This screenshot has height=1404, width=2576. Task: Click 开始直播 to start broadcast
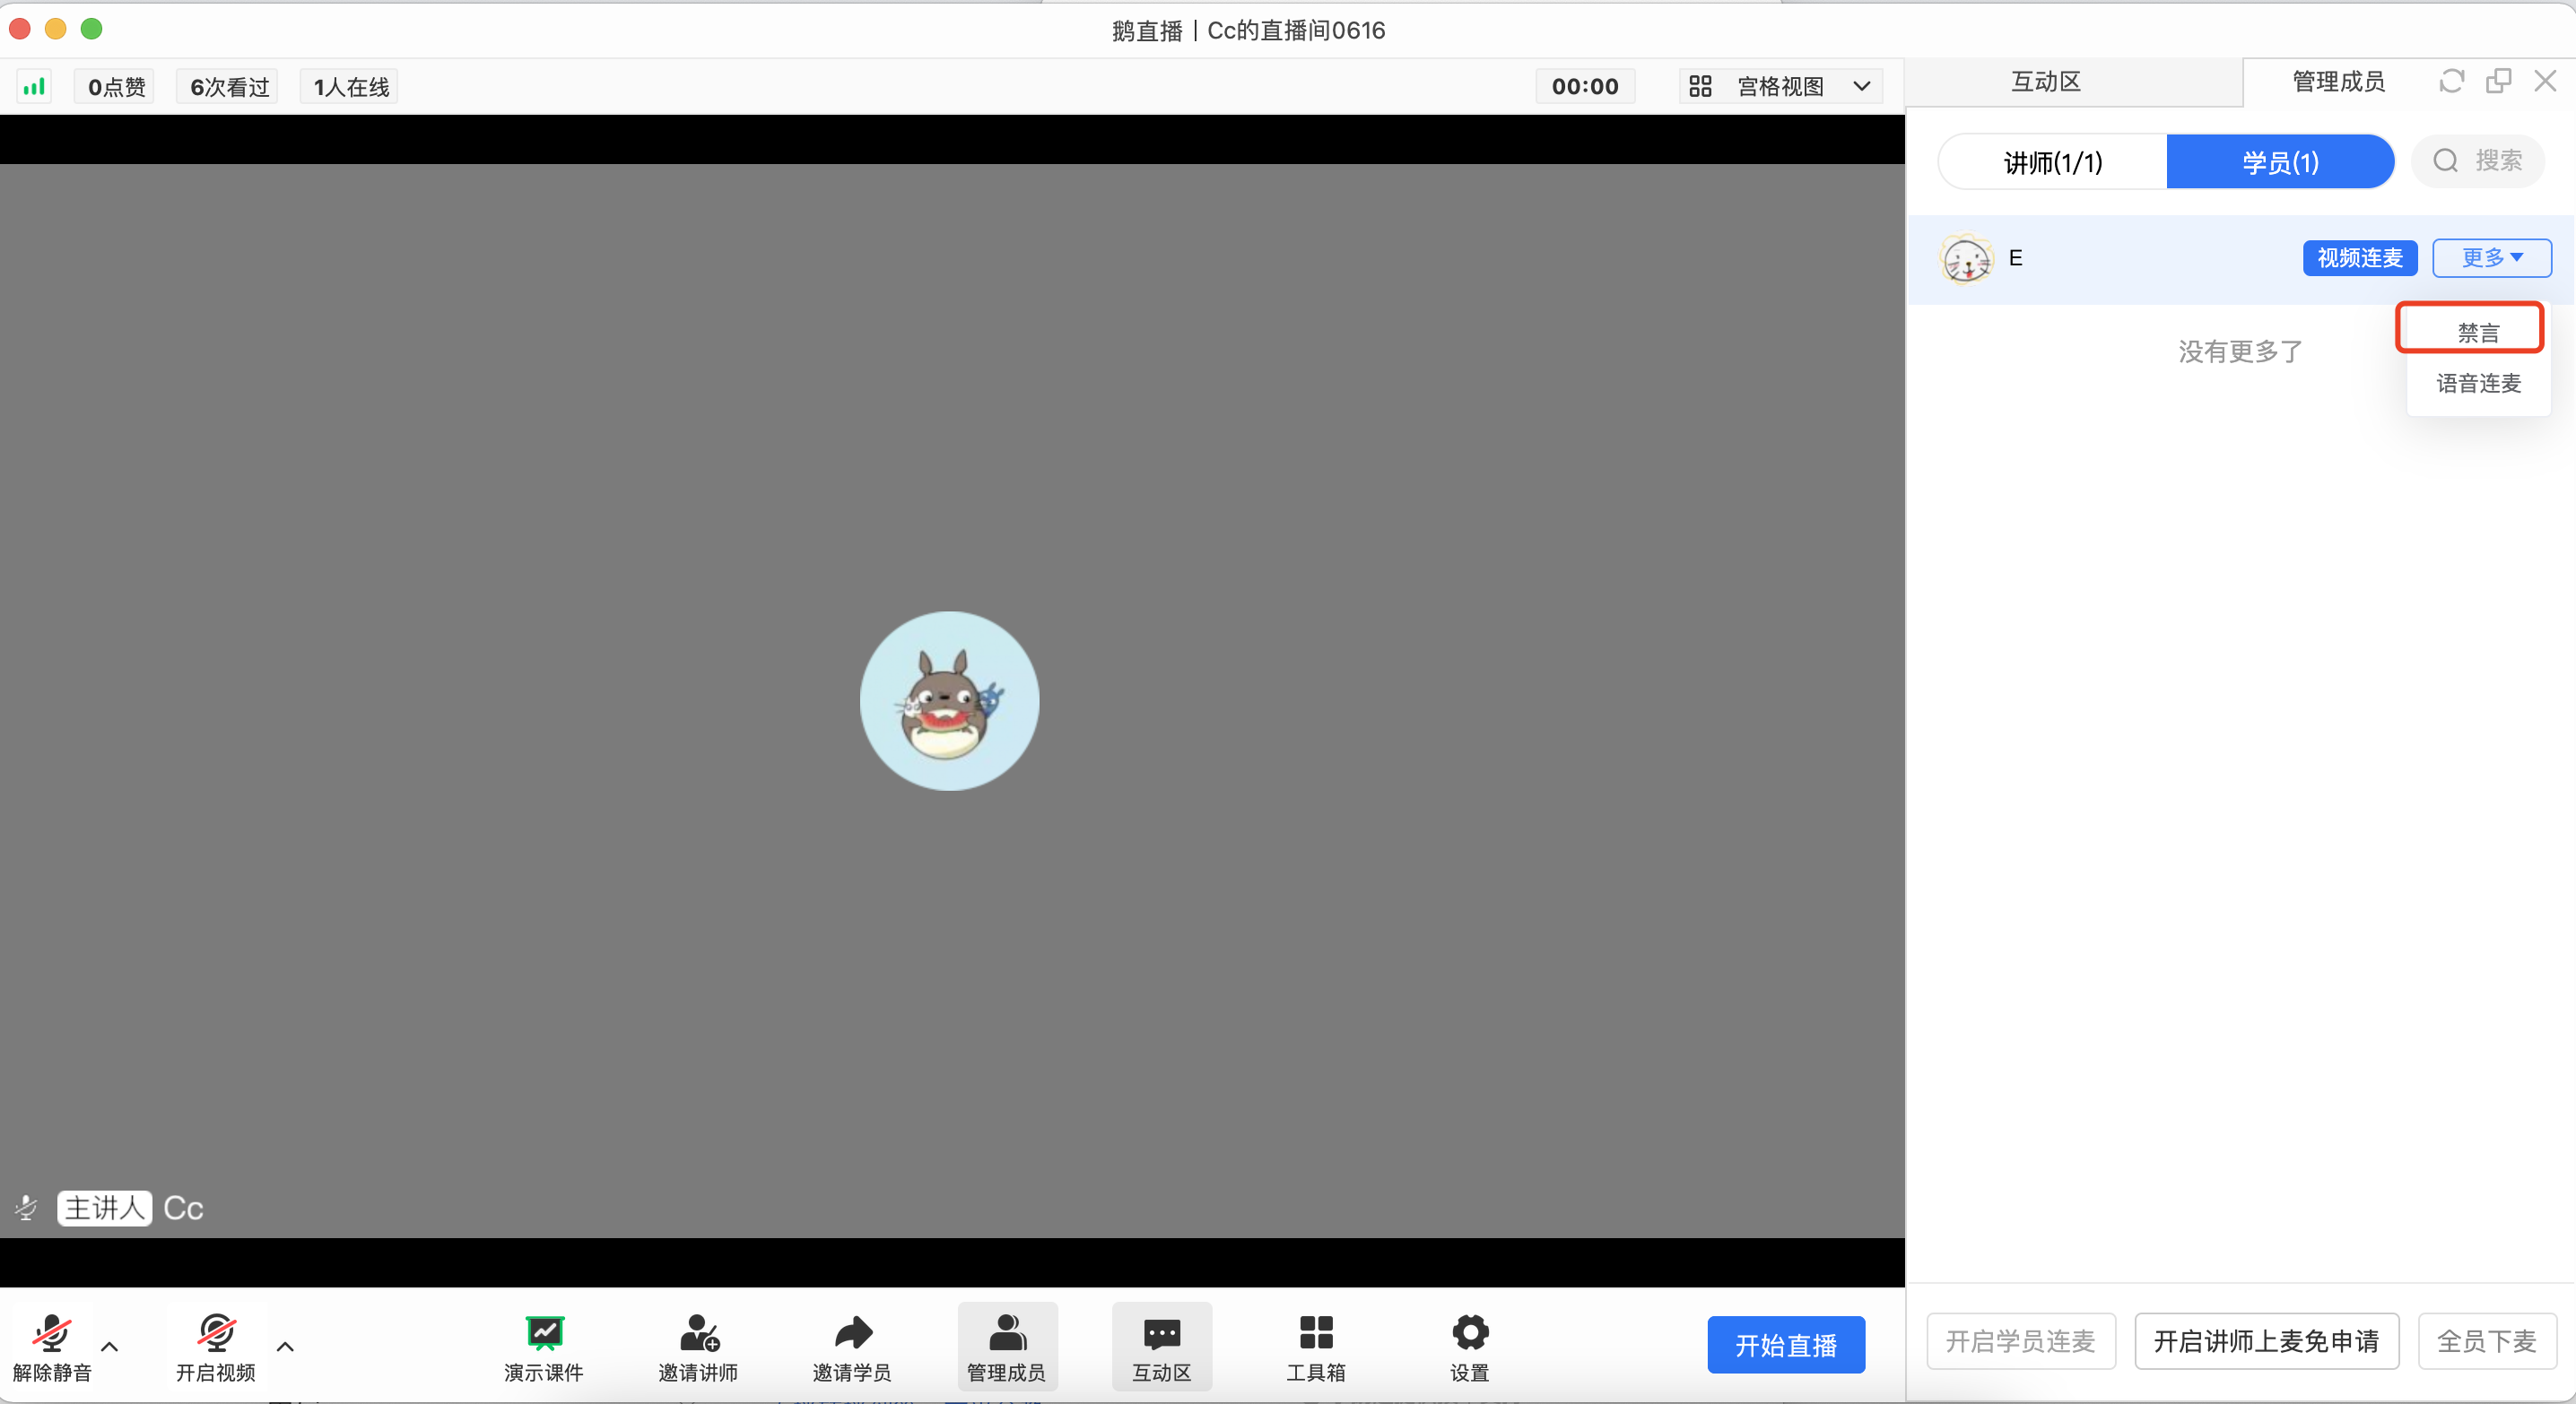(x=1786, y=1345)
